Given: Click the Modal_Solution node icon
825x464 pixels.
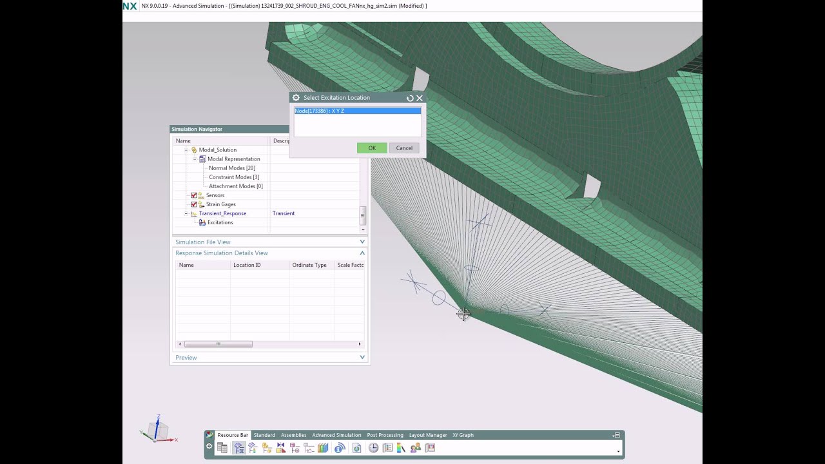Looking at the screenshot, I should pyautogui.click(x=194, y=150).
